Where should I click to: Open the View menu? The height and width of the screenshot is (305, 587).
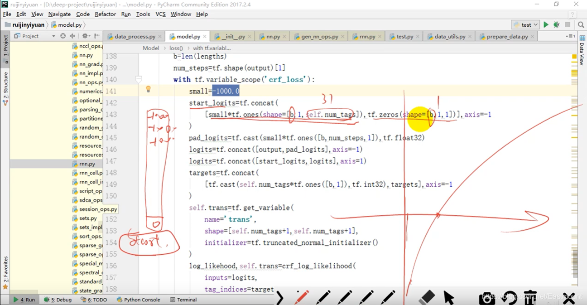[x=37, y=14]
